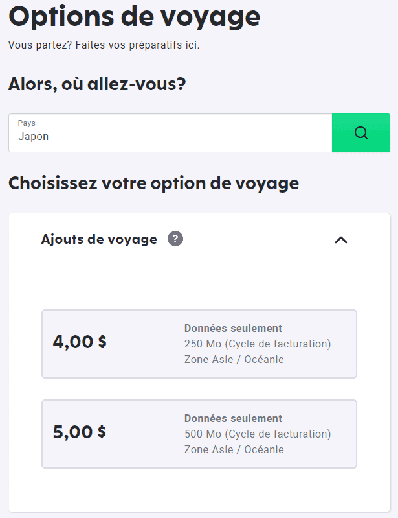Click the Japon text in country field
Viewport: 398px width, 518px height.
coord(34,136)
